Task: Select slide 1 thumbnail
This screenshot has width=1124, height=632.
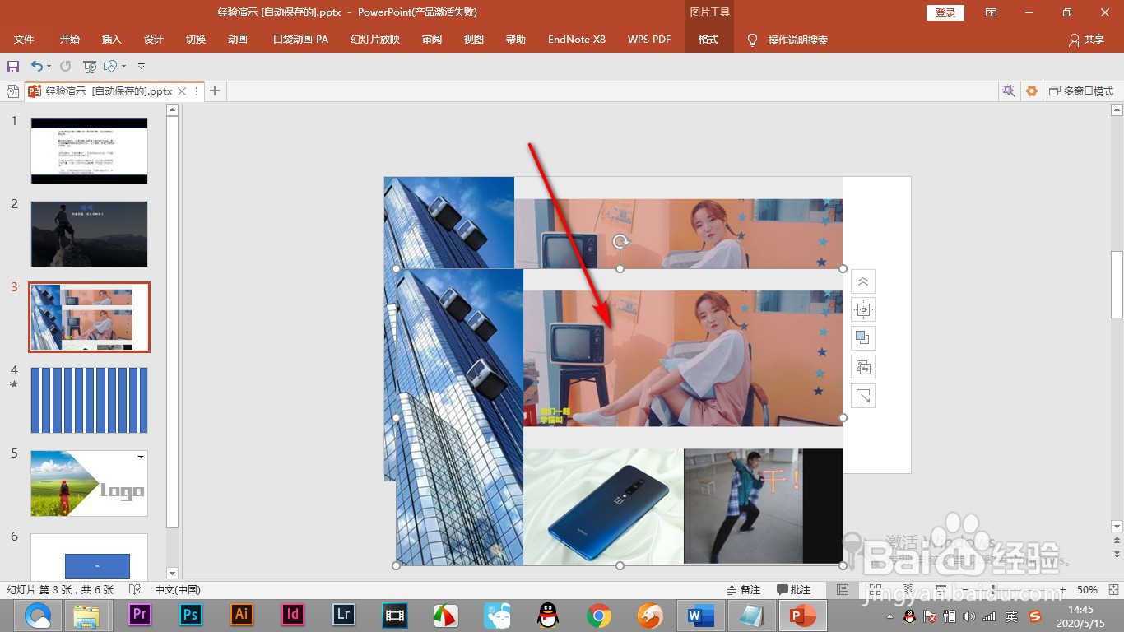Action: [x=89, y=151]
